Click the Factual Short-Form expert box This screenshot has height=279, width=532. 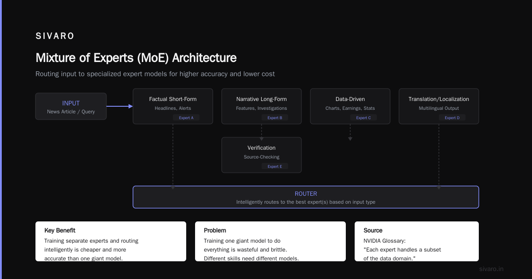[173, 106]
